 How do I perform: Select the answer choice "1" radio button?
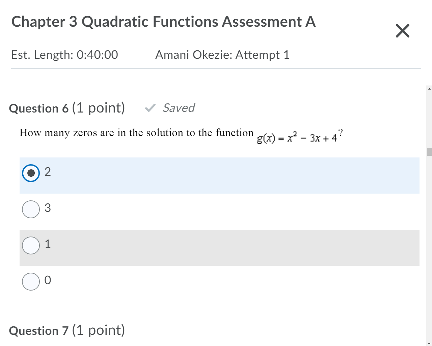click(31, 245)
